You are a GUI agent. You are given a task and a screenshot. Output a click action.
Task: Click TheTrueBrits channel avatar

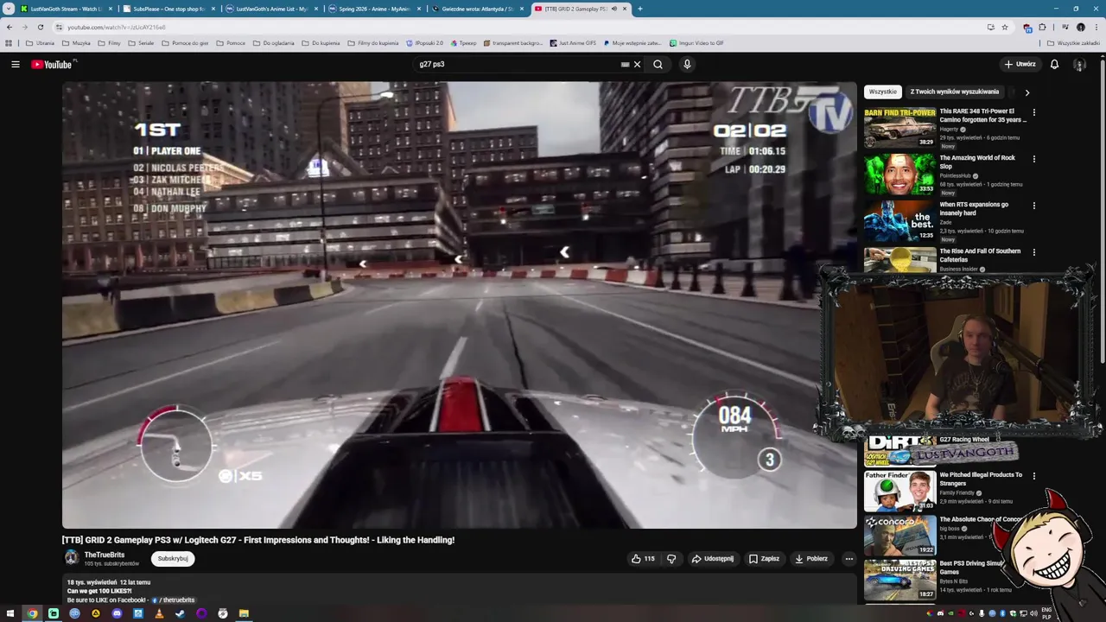coord(72,558)
